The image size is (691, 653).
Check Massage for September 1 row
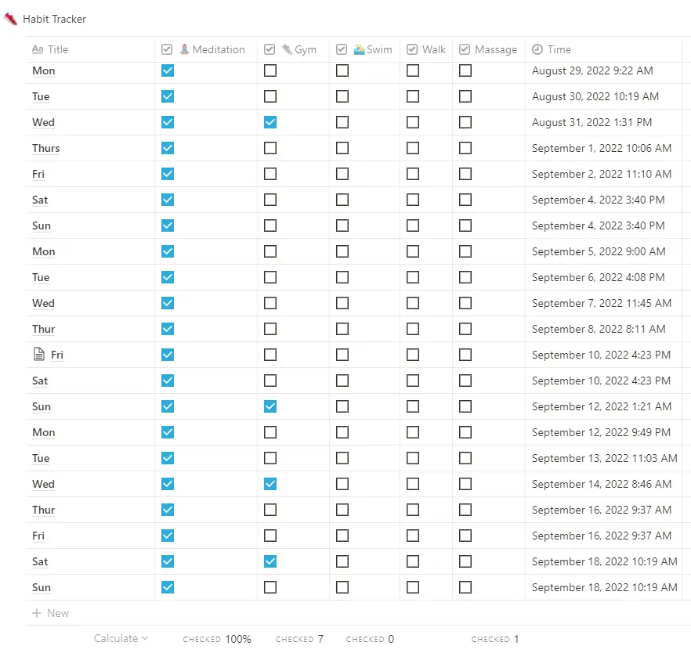coord(465,148)
